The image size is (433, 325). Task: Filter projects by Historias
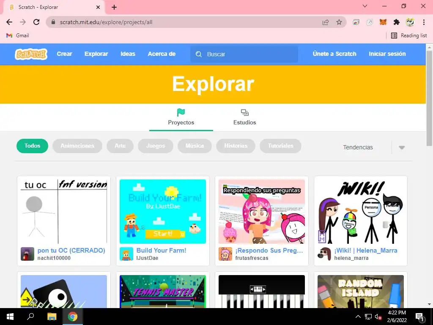tap(236, 146)
